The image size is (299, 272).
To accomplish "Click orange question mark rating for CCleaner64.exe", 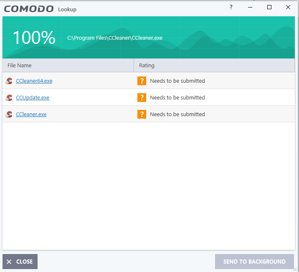I will 142,81.
